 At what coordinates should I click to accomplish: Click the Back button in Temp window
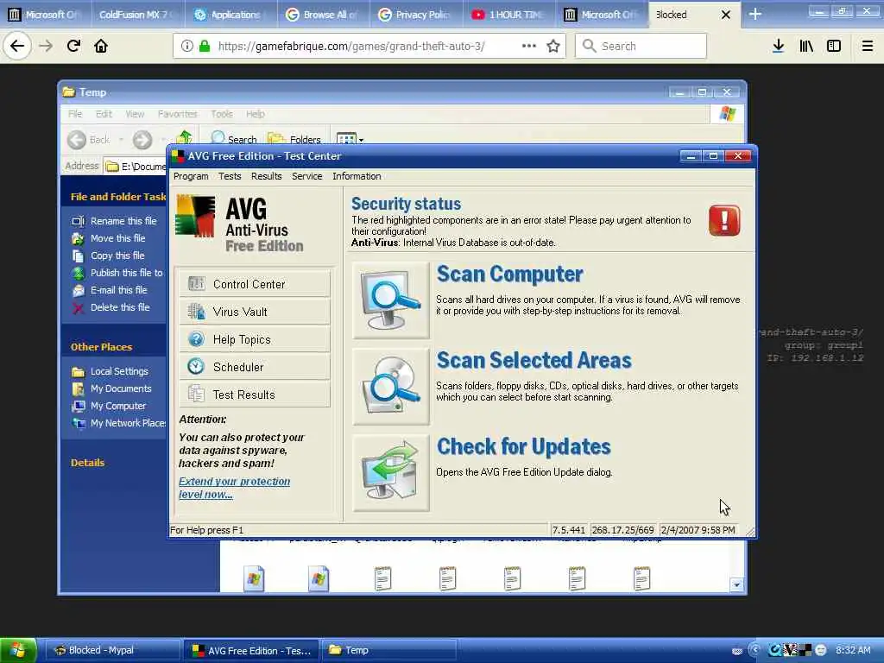pyautogui.click(x=89, y=140)
